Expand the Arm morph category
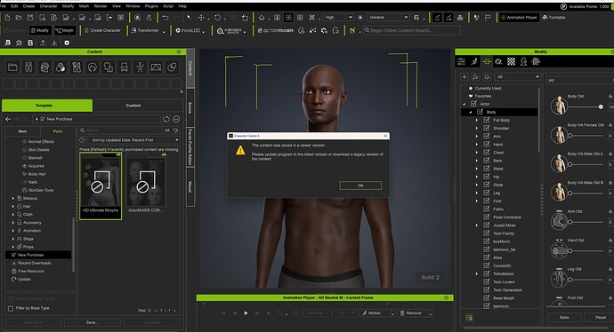Screen dimensions: 614x332 [x=477, y=137]
